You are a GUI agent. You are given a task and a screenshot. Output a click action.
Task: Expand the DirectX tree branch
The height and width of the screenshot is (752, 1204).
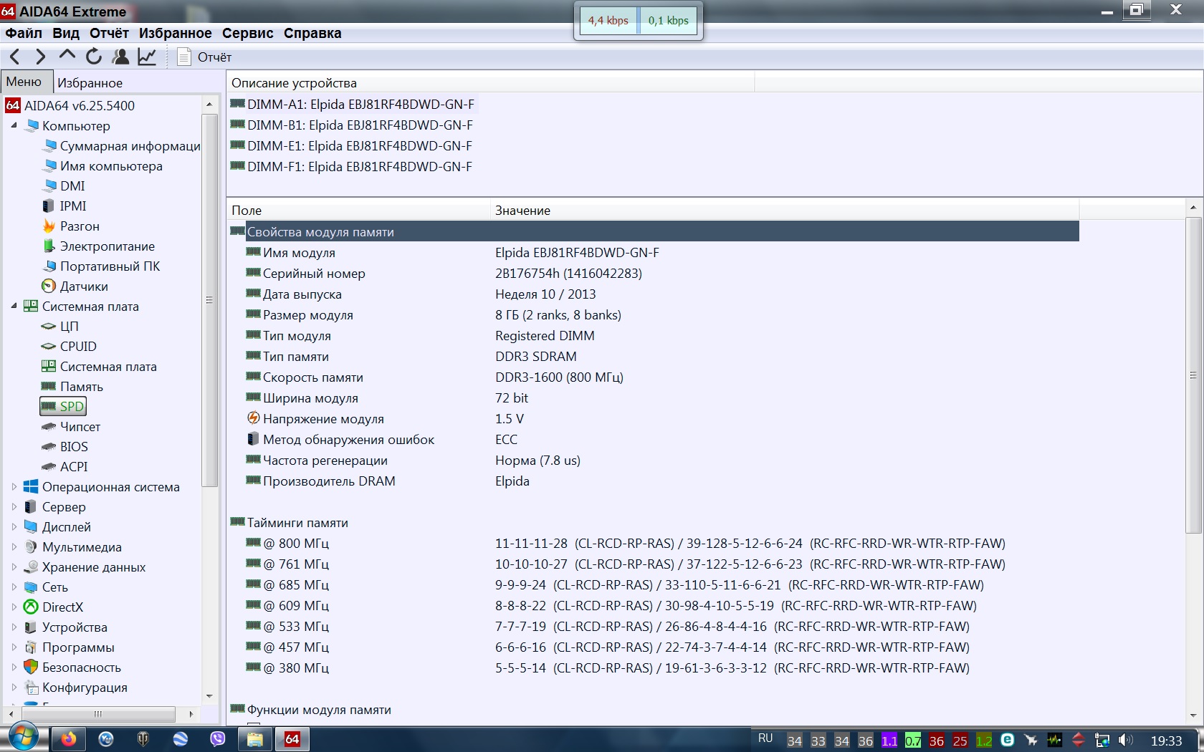(14, 607)
